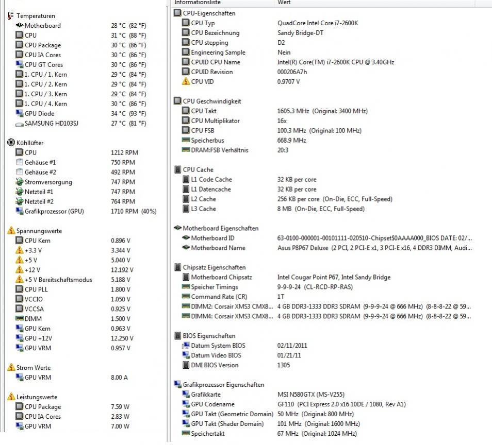Viewport: 492px width, 445px height.
Task: Click the value Sandy Bridge-DT
Action: point(300,32)
